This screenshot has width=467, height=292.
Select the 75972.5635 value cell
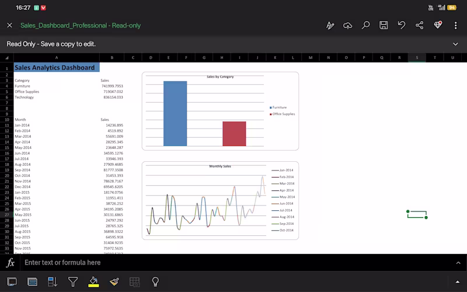click(112, 249)
